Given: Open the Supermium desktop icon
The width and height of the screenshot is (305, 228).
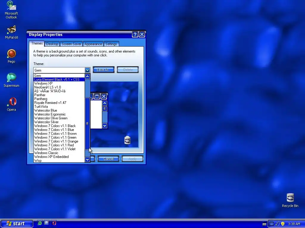Looking at the screenshot, I should (x=11, y=80).
